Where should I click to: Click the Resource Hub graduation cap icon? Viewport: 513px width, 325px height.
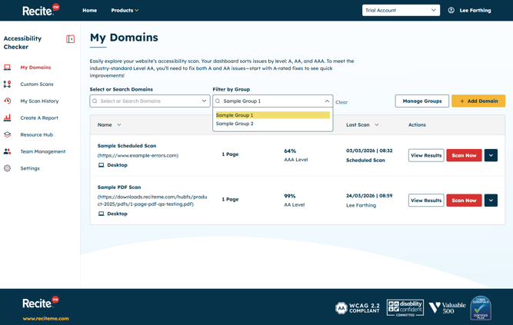tap(8, 135)
